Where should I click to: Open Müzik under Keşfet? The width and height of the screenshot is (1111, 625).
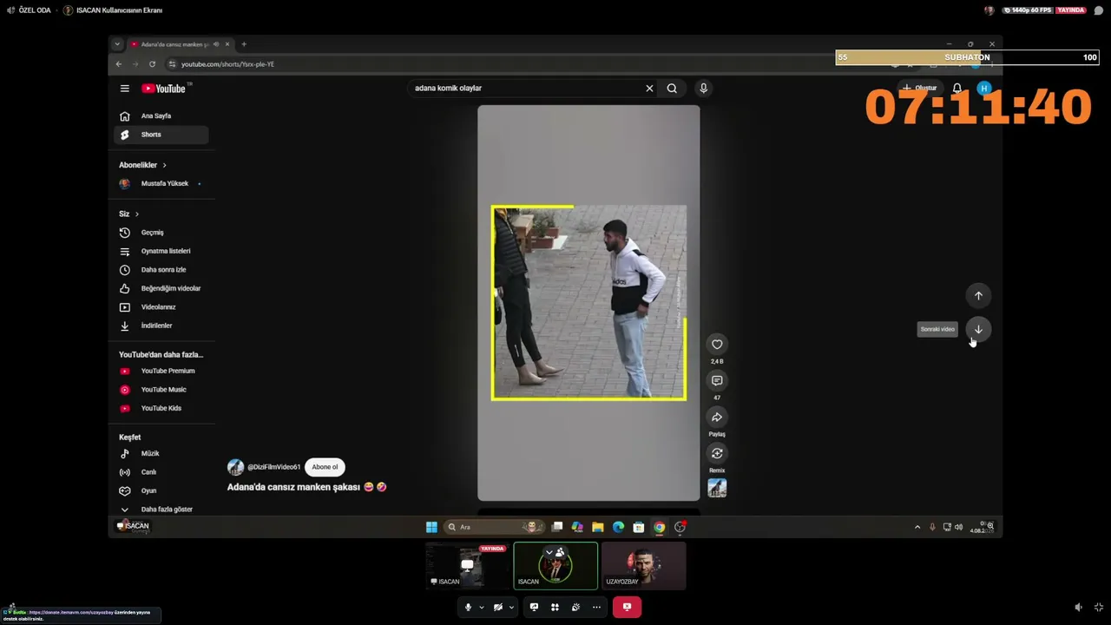pyautogui.click(x=161, y=453)
